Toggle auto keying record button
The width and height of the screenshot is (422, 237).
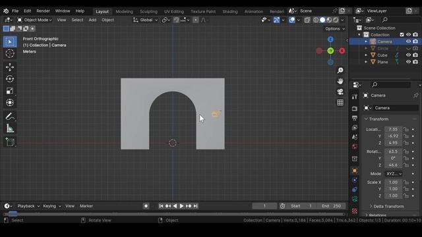coord(146,206)
